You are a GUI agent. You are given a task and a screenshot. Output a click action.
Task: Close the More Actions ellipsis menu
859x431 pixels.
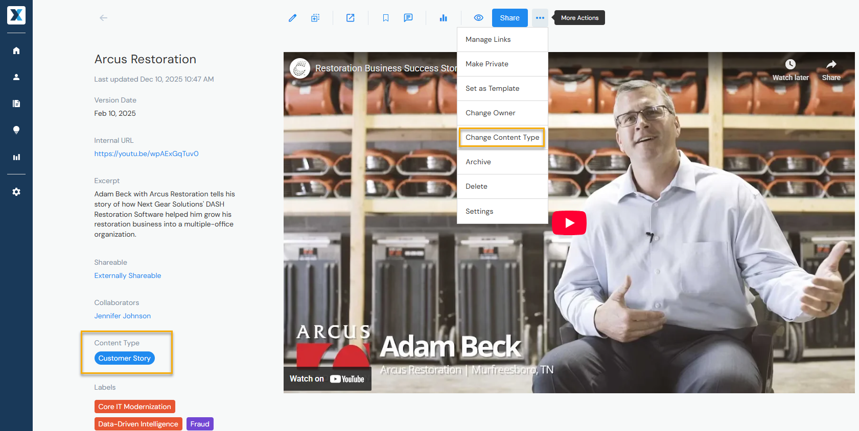pos(540,18)
